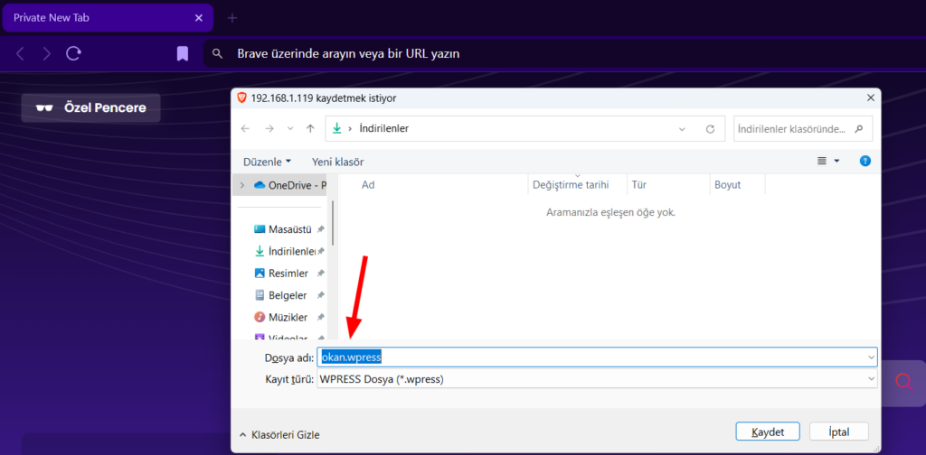The image size is (926, 455).
Task: Click the view layout icon
Action: (823, 161)
